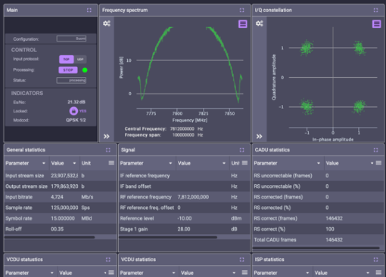The width and height of the screenshot is (386, 277).
Task: Open left VCDU Parameter column dropdown
Action: coord(52,272)
